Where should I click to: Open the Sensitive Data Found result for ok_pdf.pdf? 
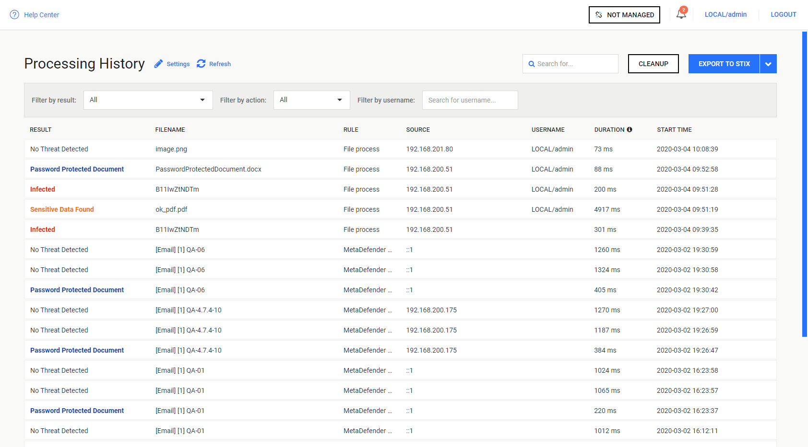[62, 209]
